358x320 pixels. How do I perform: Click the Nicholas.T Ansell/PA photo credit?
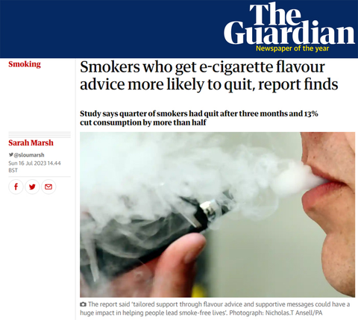click(292, 313)
